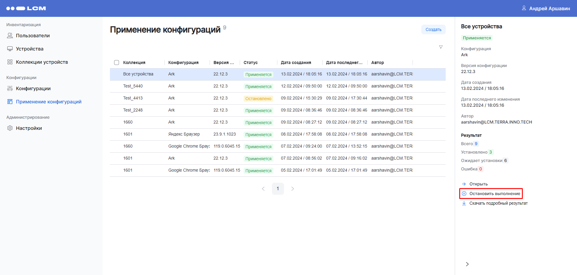Sort the table by Дата создания column header
This screenshot has height=275, width=577.
coord(296,63)
